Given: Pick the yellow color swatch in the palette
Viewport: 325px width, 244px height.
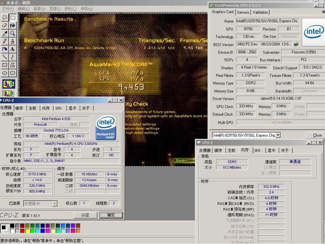Looking at the screenshot, I should [28, 231].
